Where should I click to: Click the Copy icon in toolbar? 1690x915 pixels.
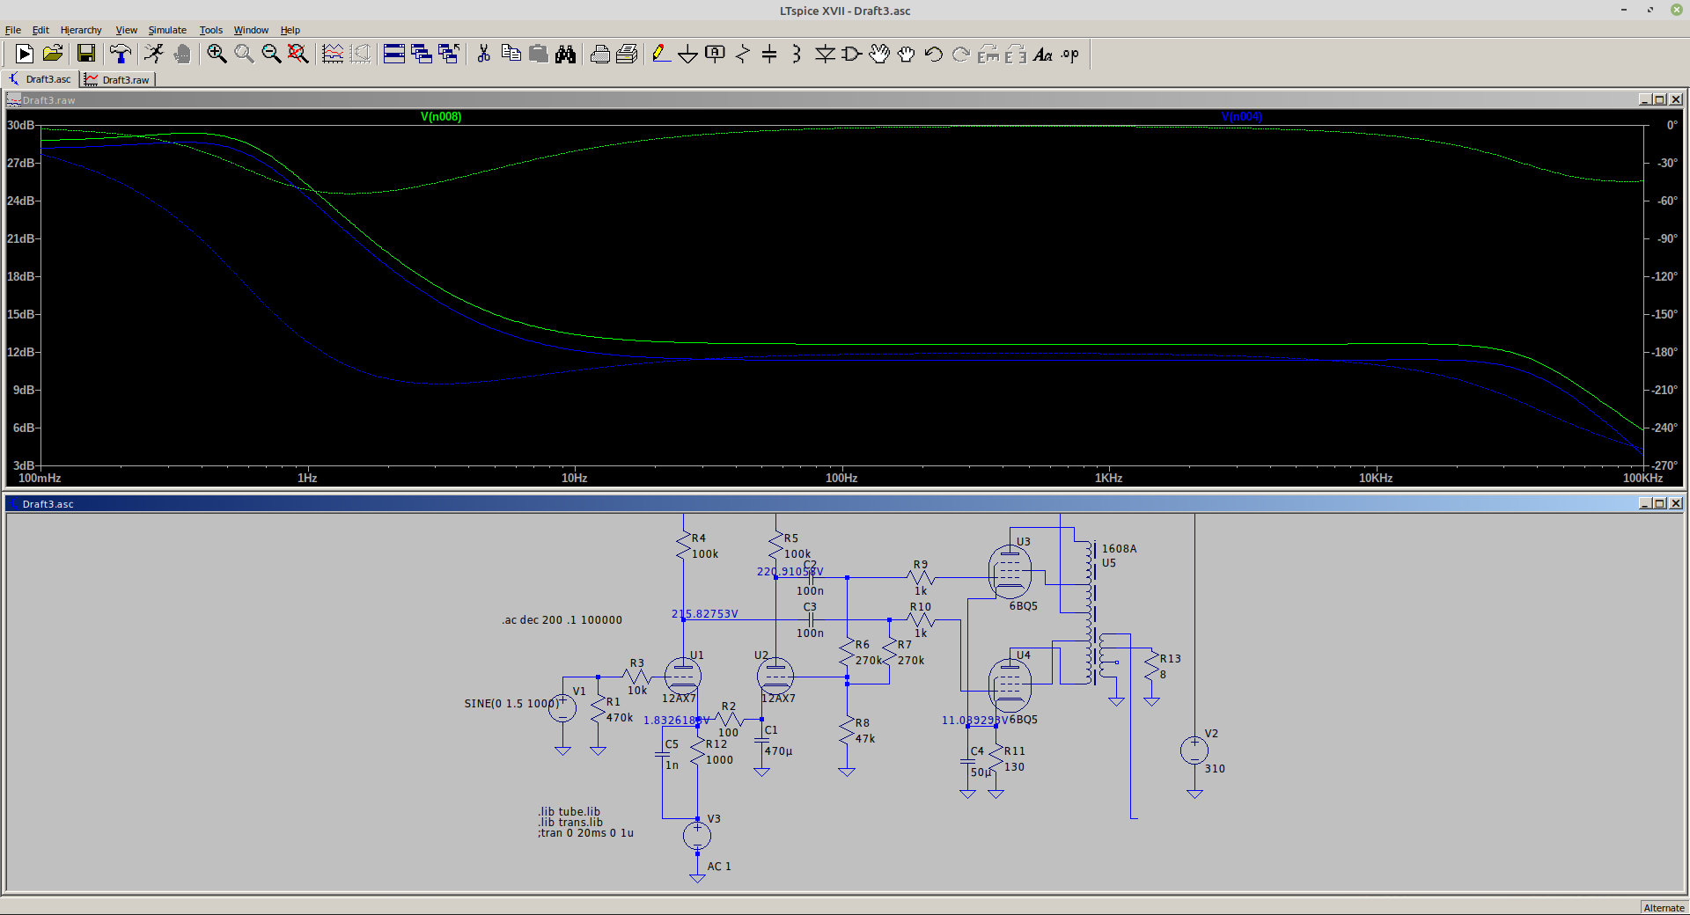(511, 55)
